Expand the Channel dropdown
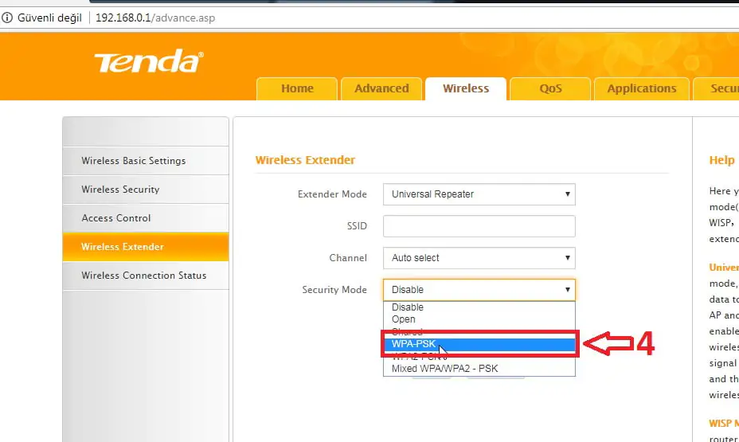Image resolution: width=739 pixels, height=442 pixels. [479, 258]
